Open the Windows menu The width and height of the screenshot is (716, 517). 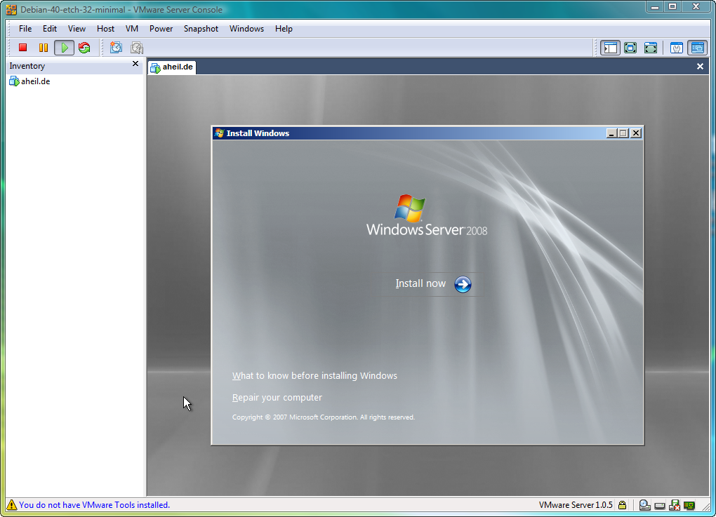tap(246, 29)
